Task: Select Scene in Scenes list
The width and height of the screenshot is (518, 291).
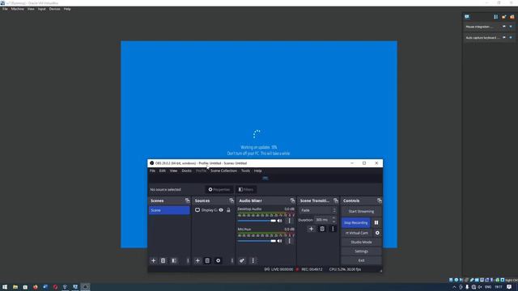Action: pyautogui.click(x=169, y=210)
